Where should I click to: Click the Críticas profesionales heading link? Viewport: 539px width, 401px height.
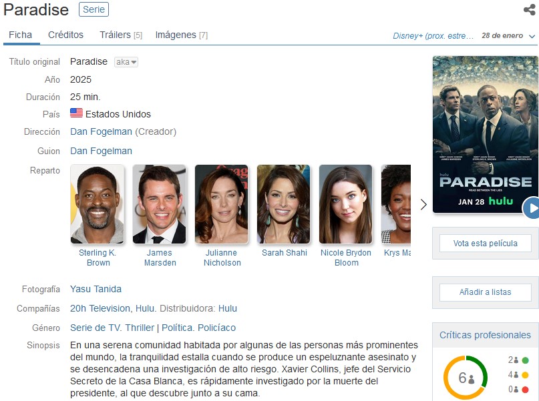pos(485,335)
